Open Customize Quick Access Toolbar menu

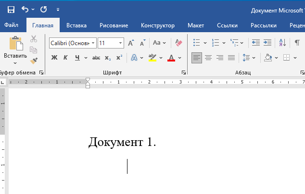tap(58, 9)
